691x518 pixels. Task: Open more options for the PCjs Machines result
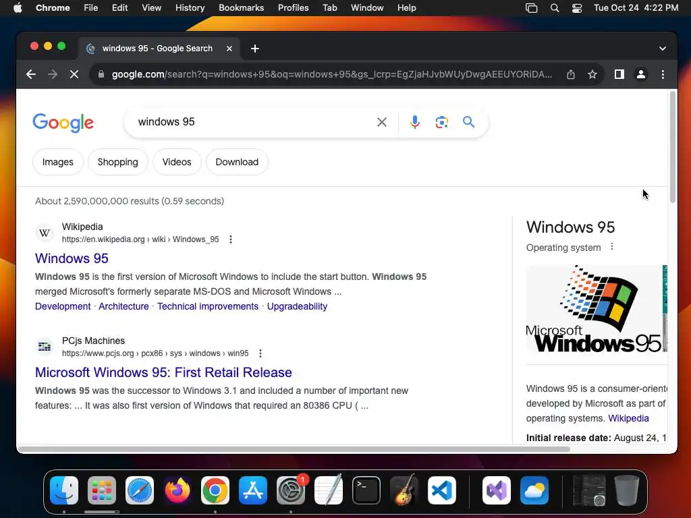(260, 353)
